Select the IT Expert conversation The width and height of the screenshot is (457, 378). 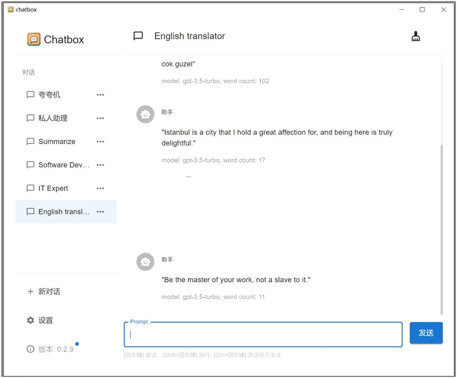coord(53,189)
